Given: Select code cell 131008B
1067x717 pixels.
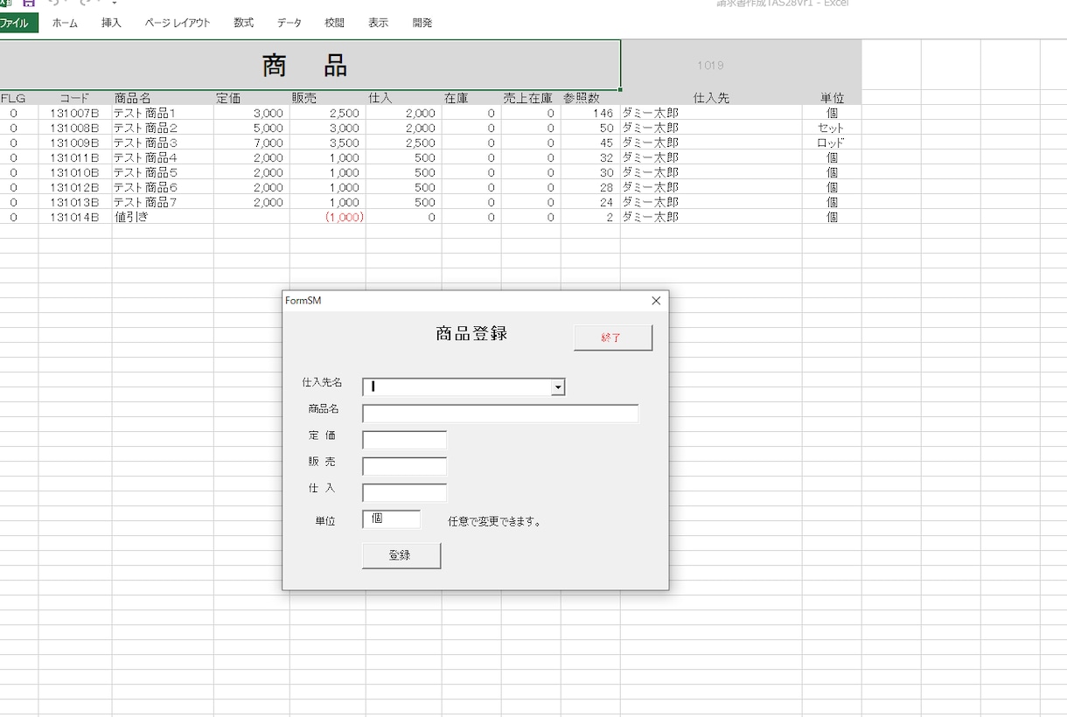Looking at the screenshot, I should click(x=75, y=128).
